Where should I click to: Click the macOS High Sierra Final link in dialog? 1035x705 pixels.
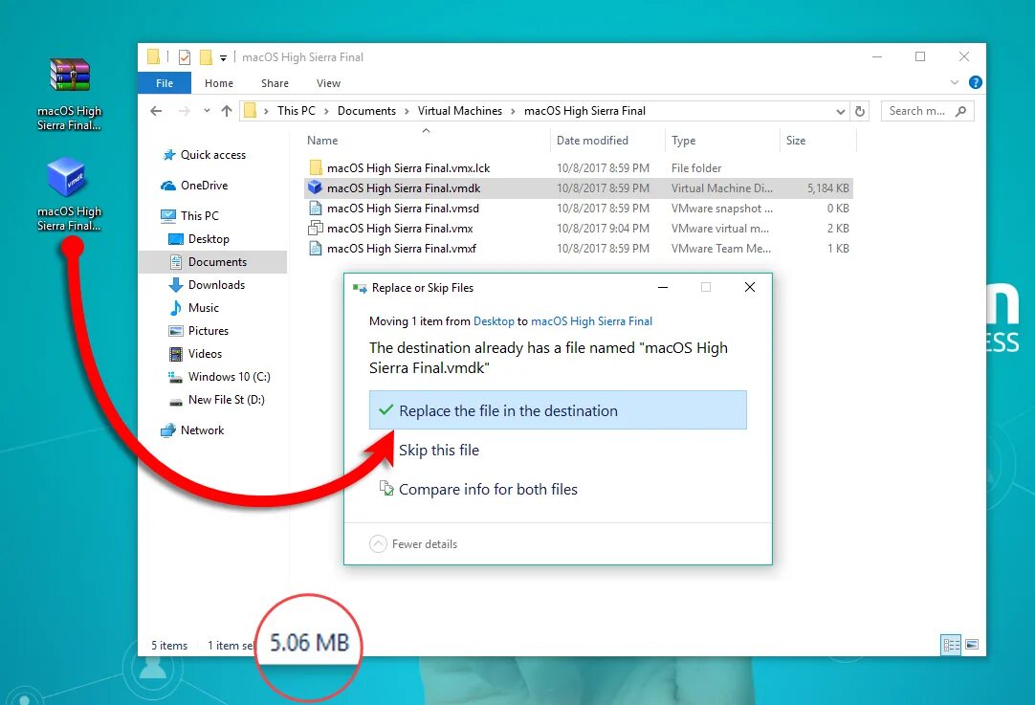[x=591, y=320]
